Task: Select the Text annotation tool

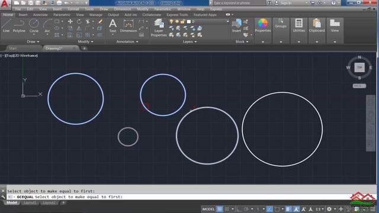Action: point(113,26)
